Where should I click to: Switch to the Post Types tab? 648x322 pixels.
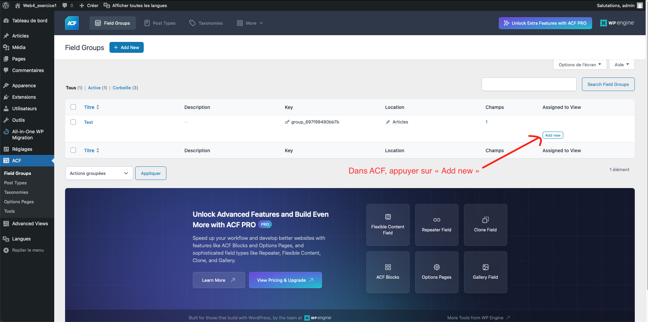[x=160, y=23]
